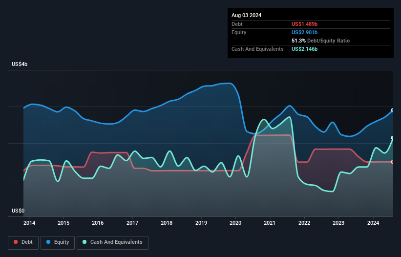
Task: Select the 2020 x-axis label
Action: pyautogui.click(x=235, y=223)
